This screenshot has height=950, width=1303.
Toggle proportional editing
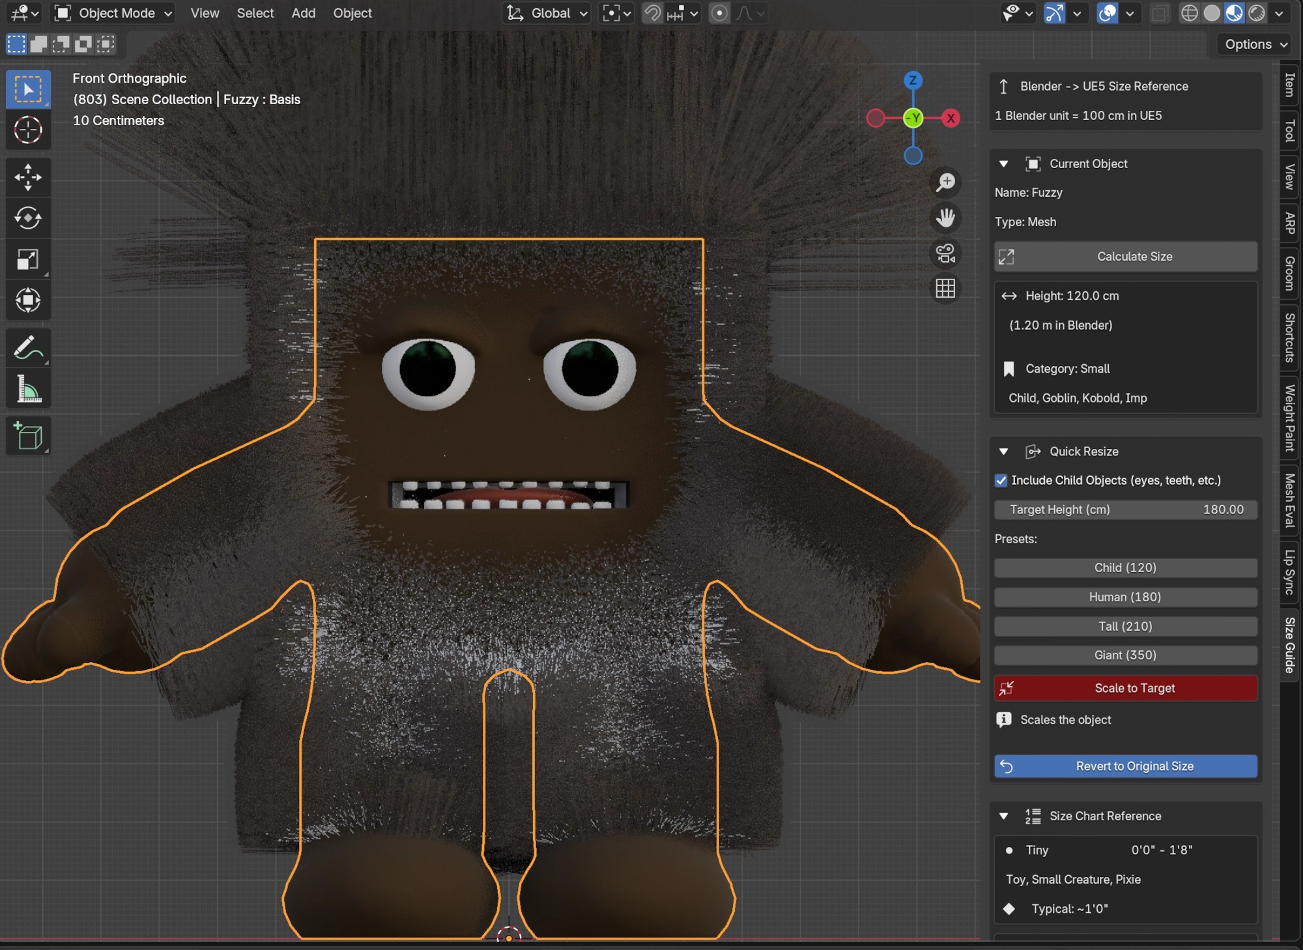pyautogui.click(x=719, y=13)
